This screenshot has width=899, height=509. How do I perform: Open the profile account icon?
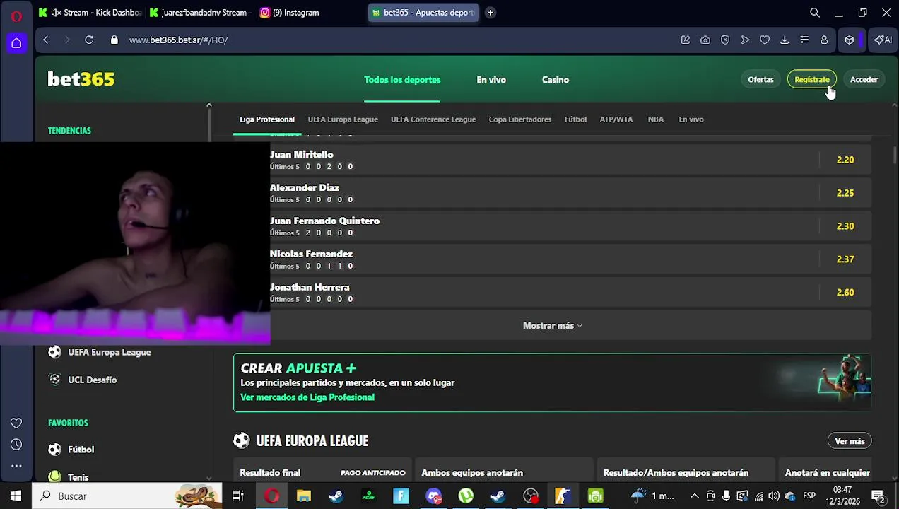(x=824, y=40)
